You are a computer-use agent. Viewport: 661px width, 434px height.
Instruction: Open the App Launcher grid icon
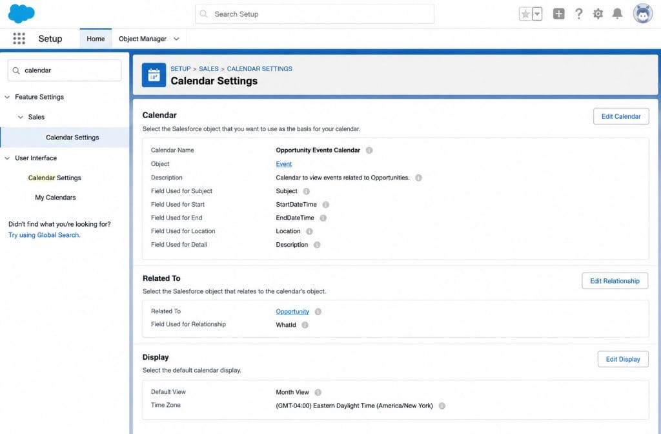(x=19, y=38)
